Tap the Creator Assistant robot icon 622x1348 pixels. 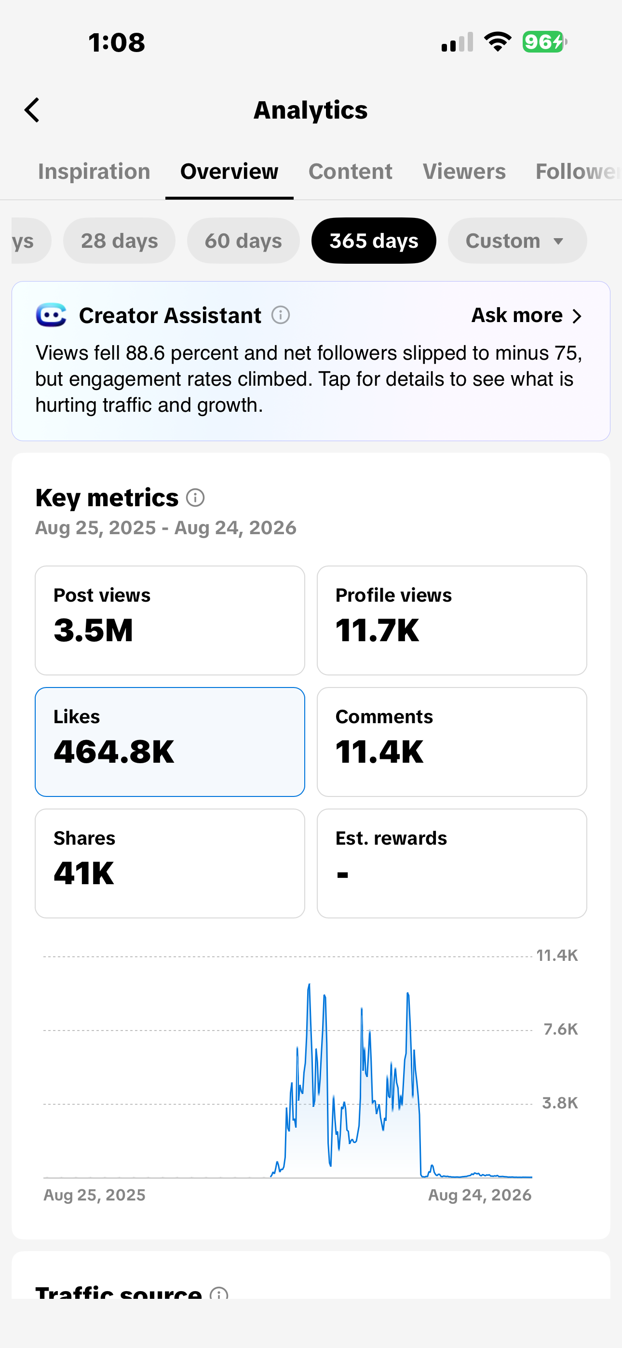click(x=51, y=315)
